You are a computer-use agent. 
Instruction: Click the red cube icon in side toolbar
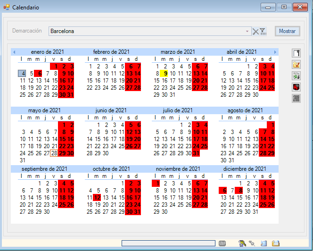pyautogui.click(x=297, y=87)
